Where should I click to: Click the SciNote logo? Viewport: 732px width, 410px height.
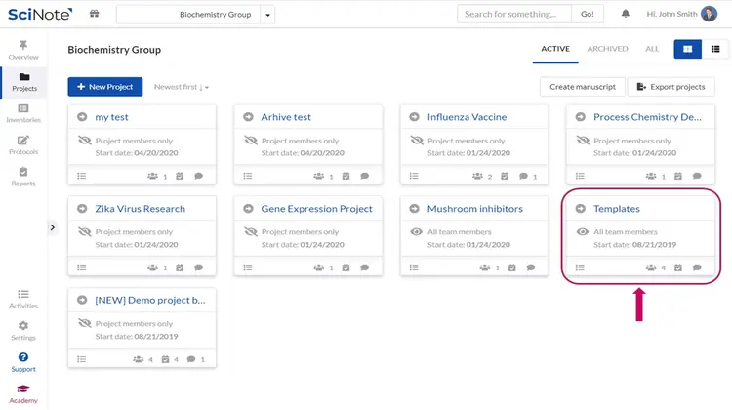(x=40, y=14)
